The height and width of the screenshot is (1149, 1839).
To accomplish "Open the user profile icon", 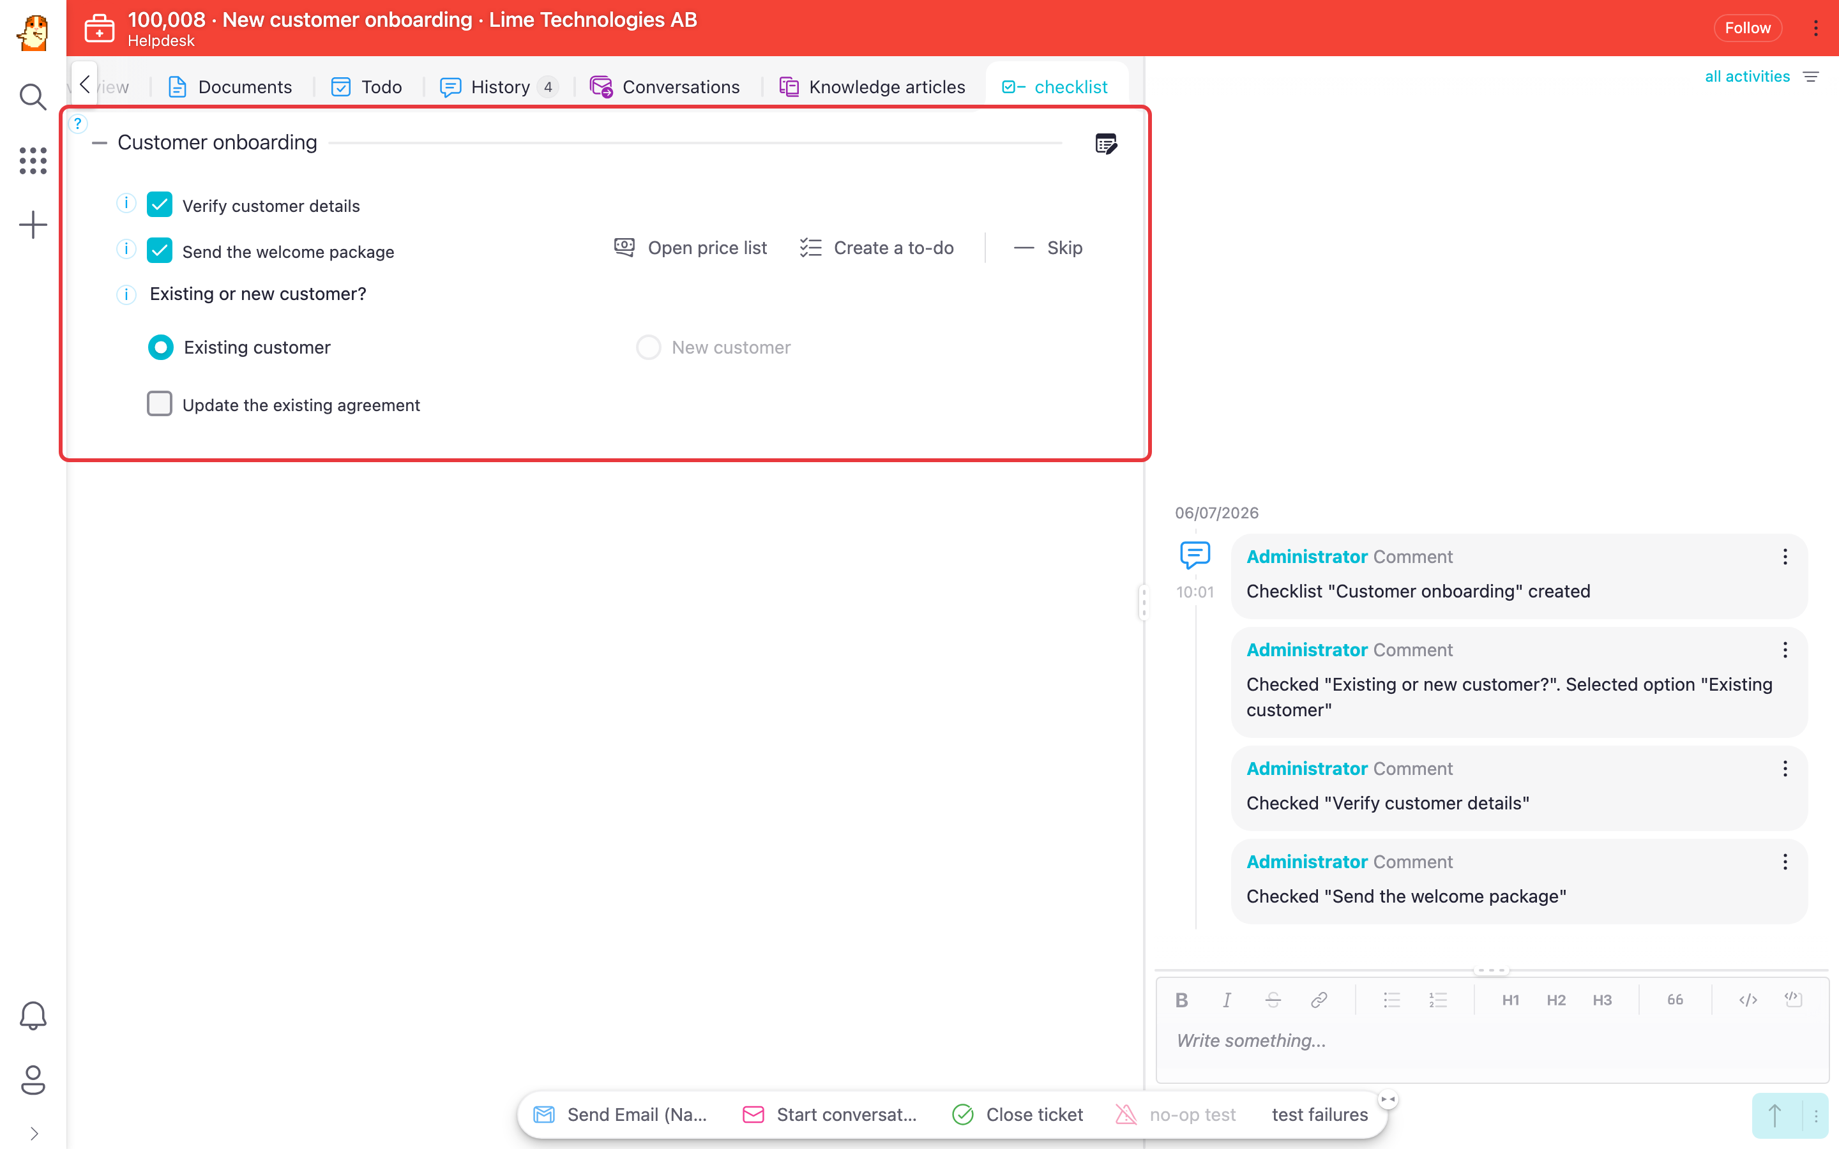I will coord(33,1080).
